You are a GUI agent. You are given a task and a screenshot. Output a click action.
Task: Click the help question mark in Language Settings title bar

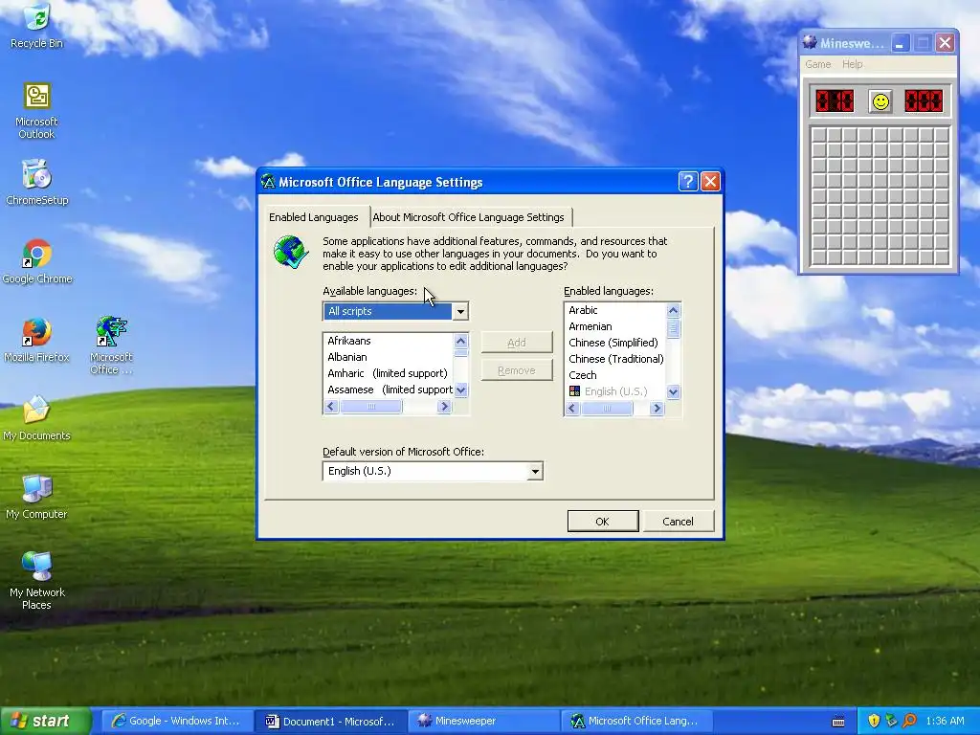[687, 181]
